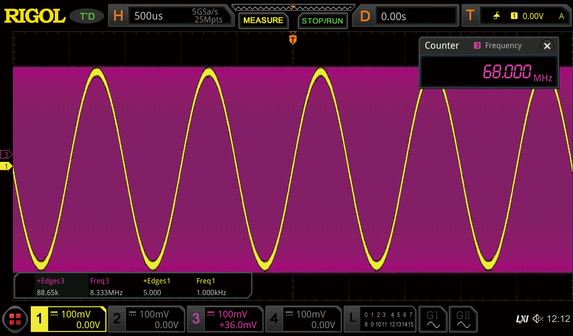Click the orange trigger position marker
The width and height of the screenshot is (573, 336).
[x=292, y=40]
